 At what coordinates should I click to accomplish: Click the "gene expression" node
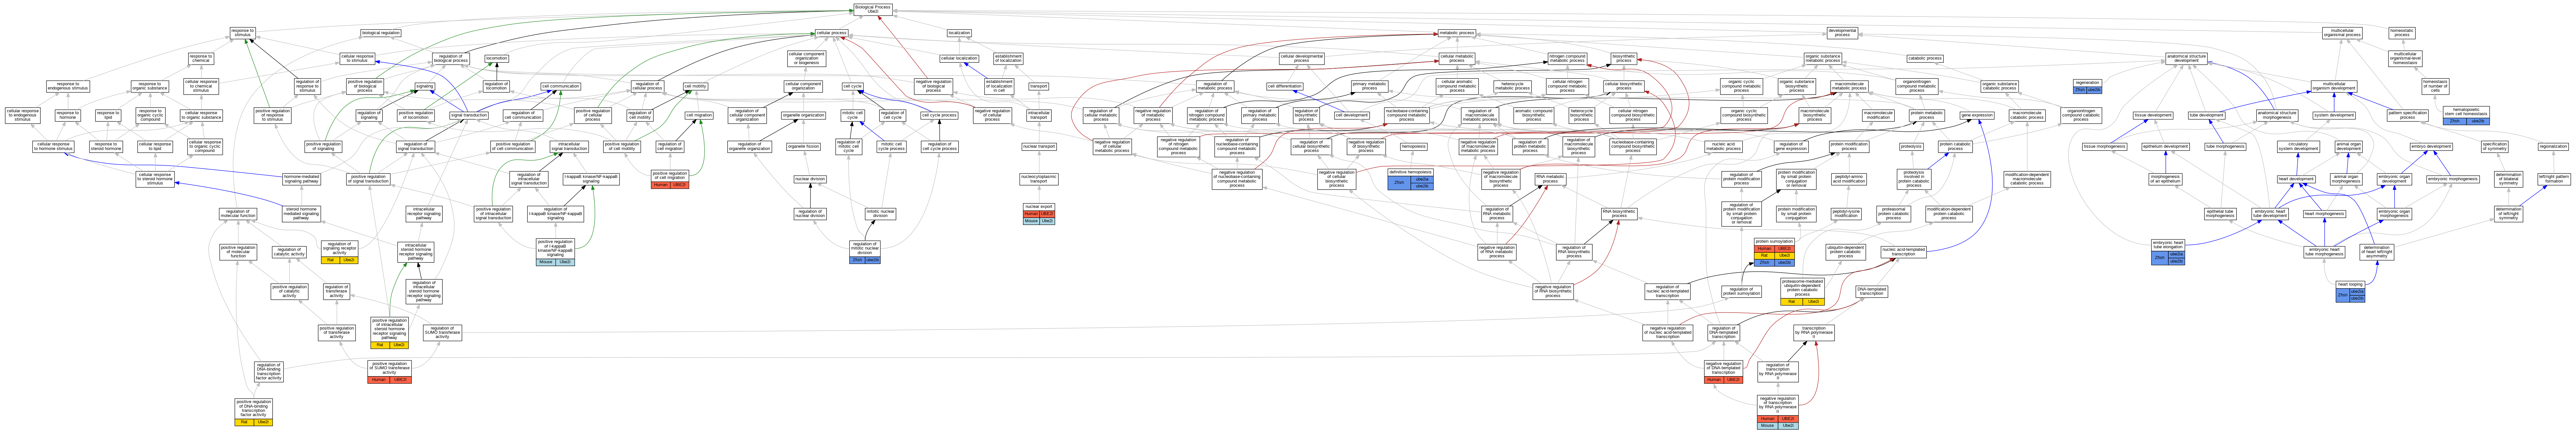click(1977, 115)
